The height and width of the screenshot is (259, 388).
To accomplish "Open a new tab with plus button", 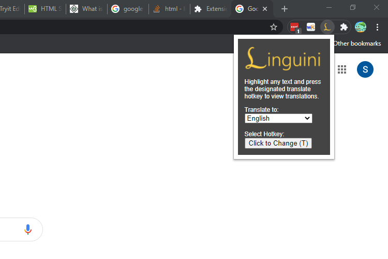I will 285,9.
